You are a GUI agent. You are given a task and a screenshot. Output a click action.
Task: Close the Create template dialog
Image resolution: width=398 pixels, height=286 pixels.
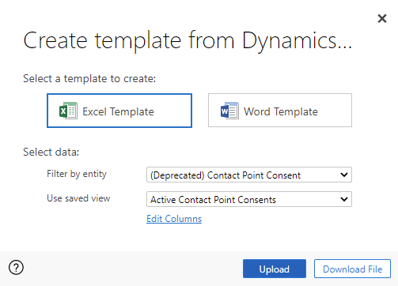pos(382,19)
